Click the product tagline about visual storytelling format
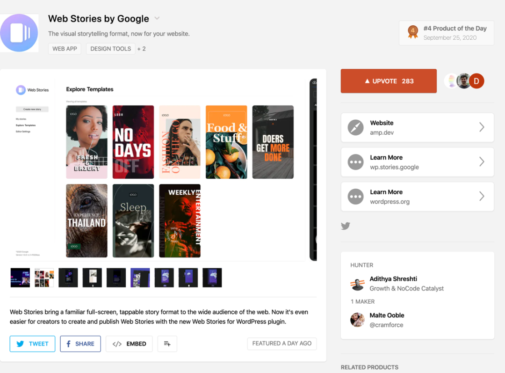 tap(119, 34)
